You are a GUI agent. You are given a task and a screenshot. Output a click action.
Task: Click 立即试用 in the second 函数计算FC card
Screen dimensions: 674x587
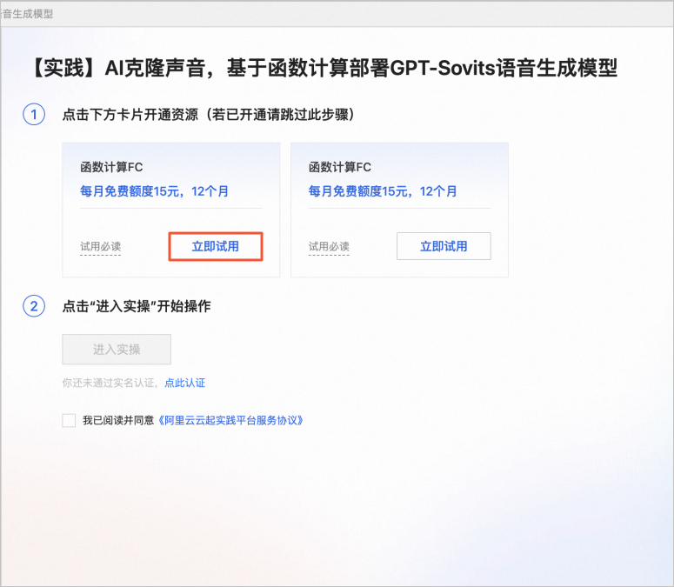[x=444, y=246]
